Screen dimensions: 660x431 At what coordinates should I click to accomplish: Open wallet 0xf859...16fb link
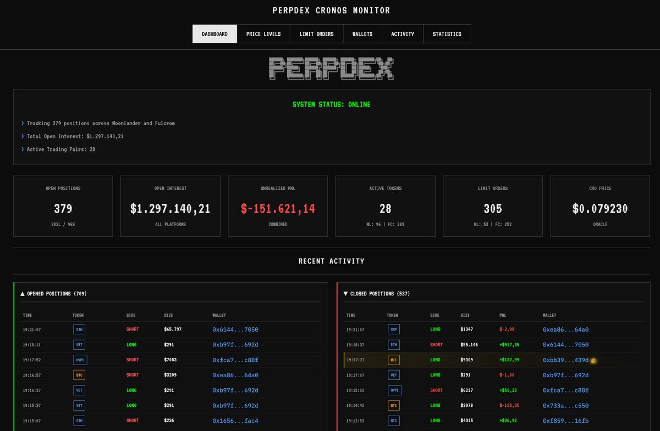pos(565,421)
